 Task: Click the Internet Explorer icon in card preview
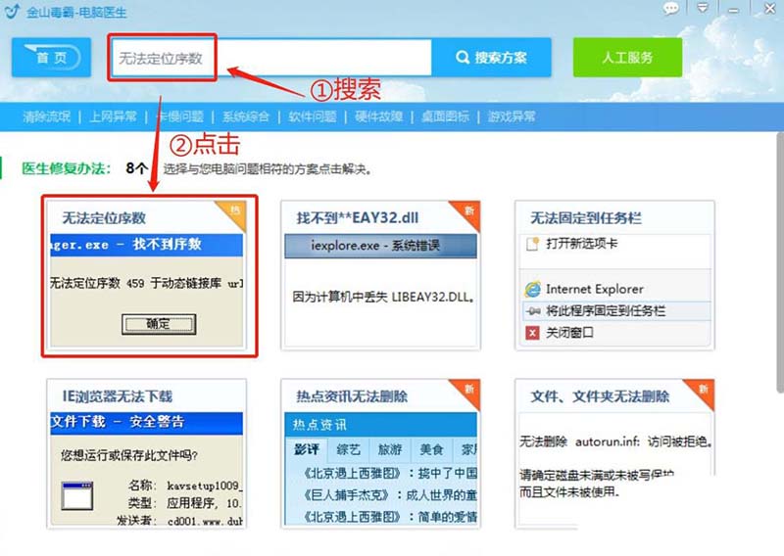point(532,289)
